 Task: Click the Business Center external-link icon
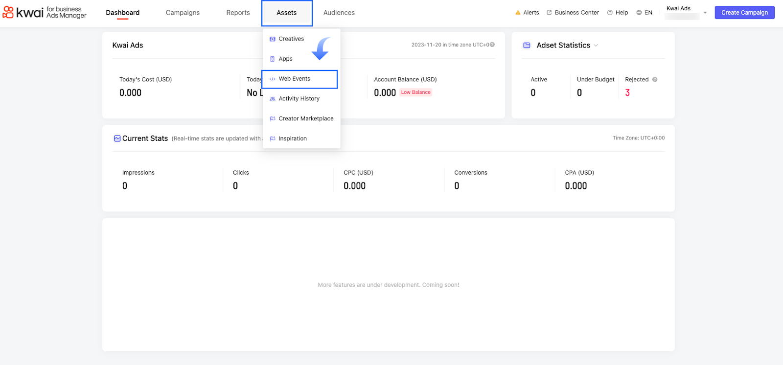(x=549, y=13)
